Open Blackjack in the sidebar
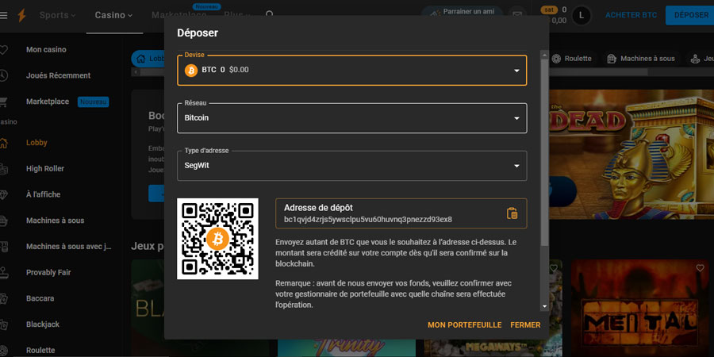The height and width of the screenshot is (357, 714). (43, 324)
